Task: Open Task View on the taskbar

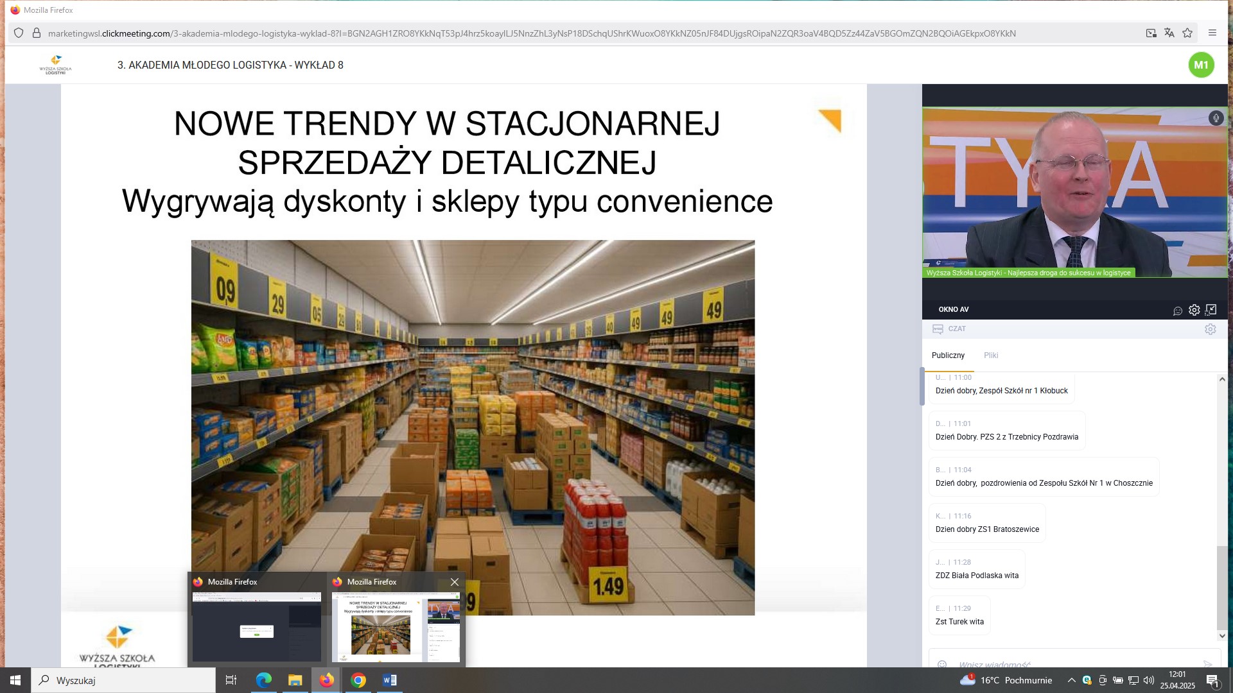Action: 231,680
